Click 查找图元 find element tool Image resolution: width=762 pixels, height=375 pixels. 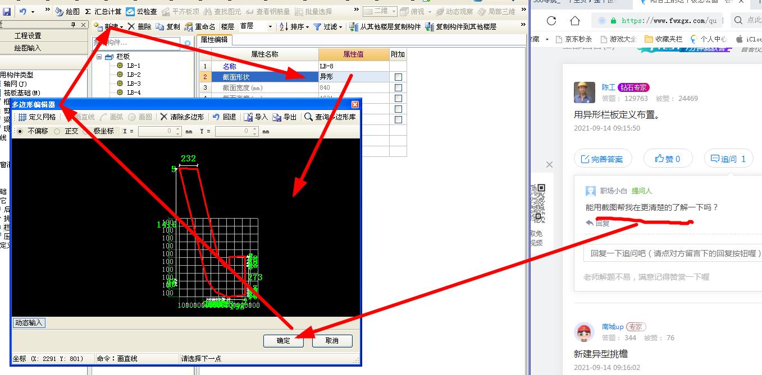223,11
